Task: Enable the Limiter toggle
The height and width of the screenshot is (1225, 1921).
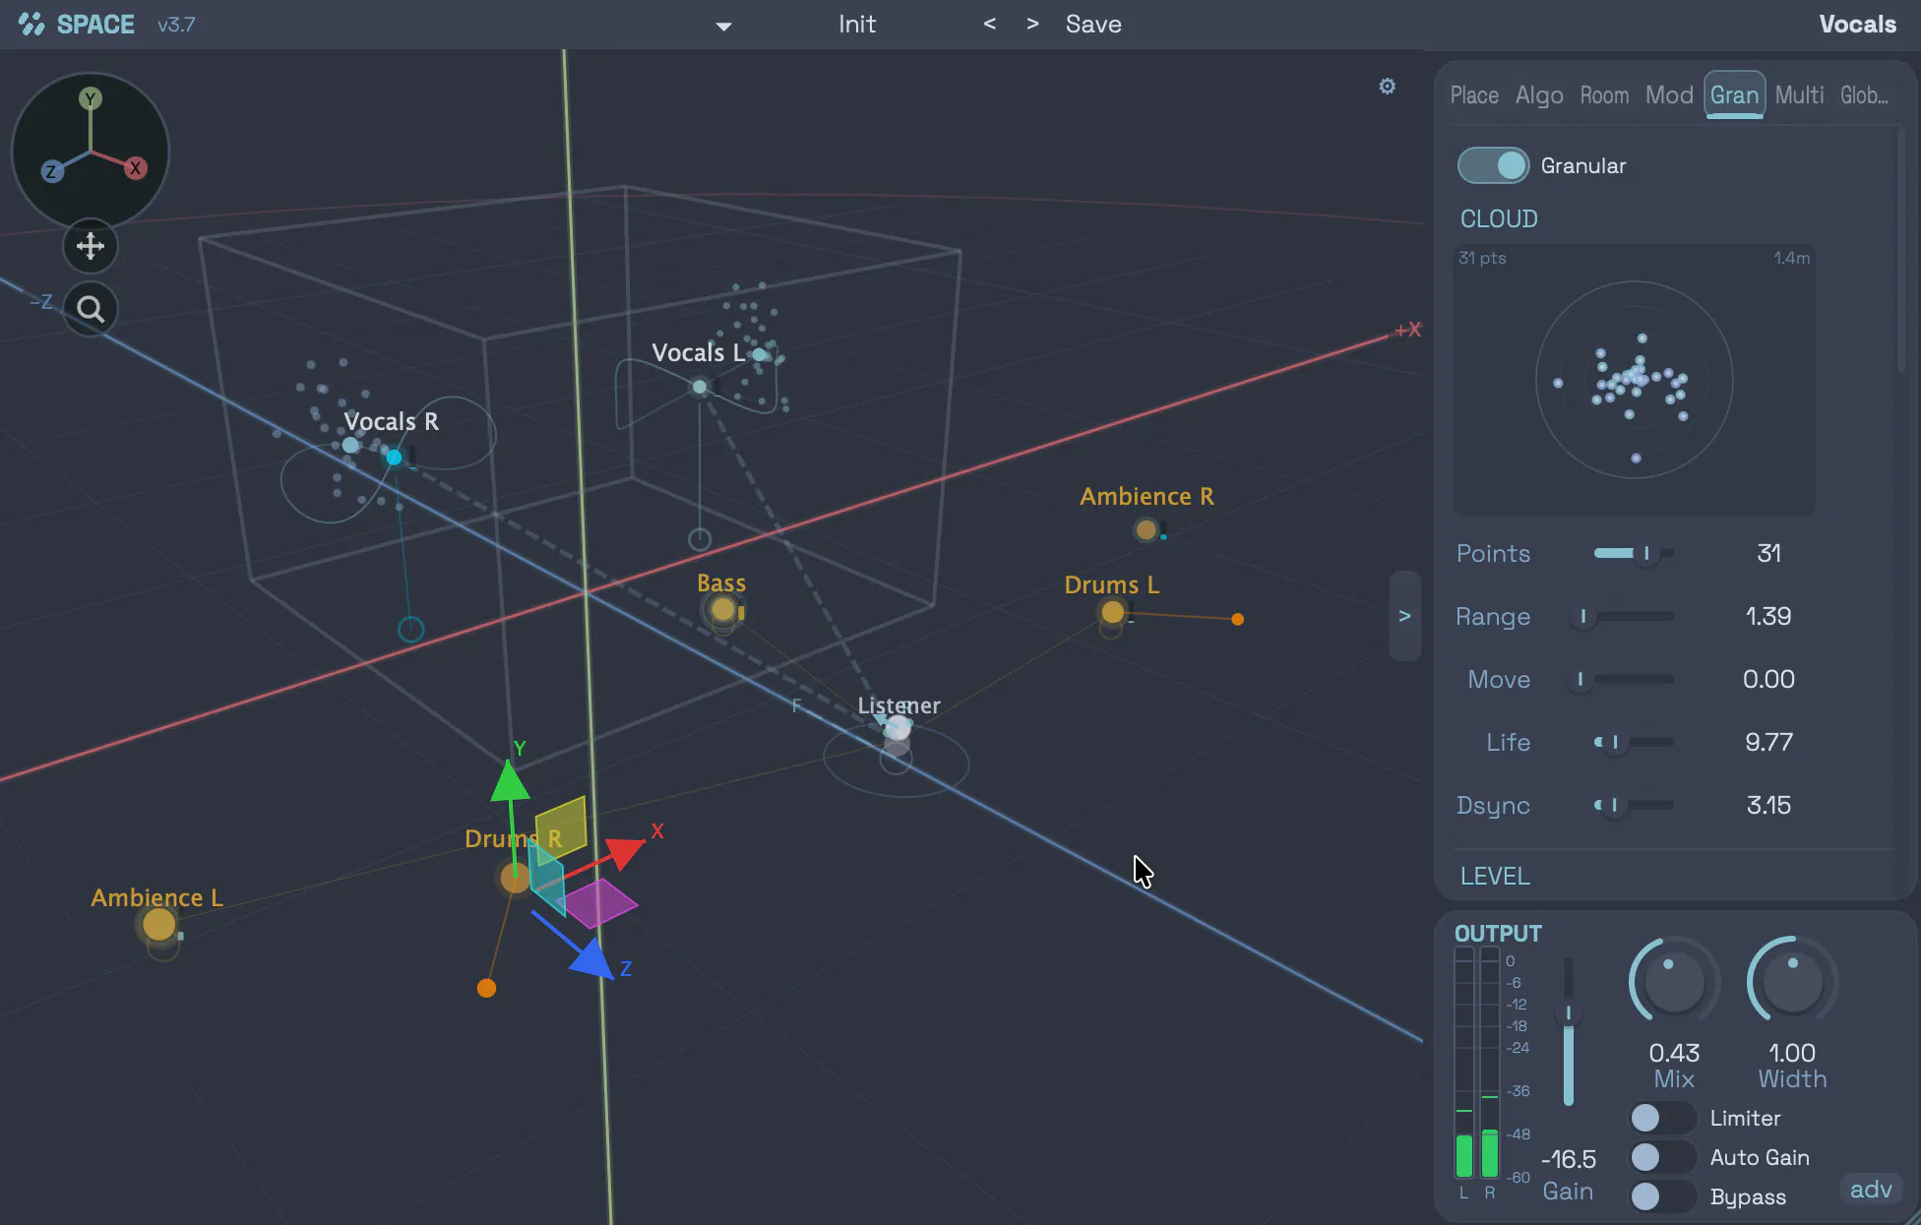Action: click(1662, 1118)
